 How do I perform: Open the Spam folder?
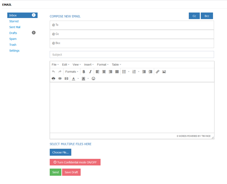[13, 39]
